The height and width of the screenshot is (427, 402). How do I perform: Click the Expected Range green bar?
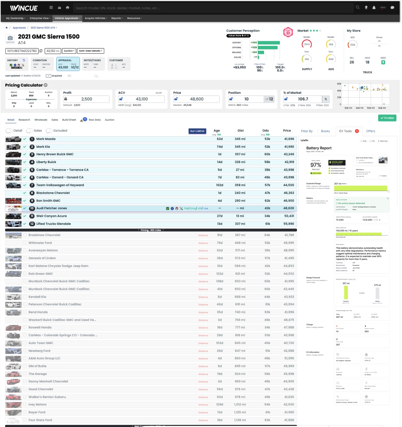(361, 188)
